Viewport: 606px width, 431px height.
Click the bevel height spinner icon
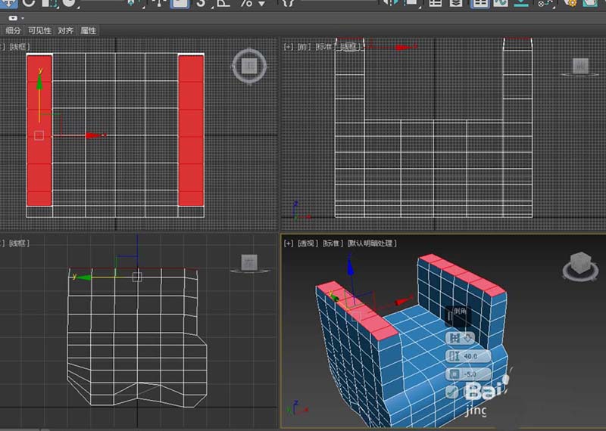pos(454,355)
